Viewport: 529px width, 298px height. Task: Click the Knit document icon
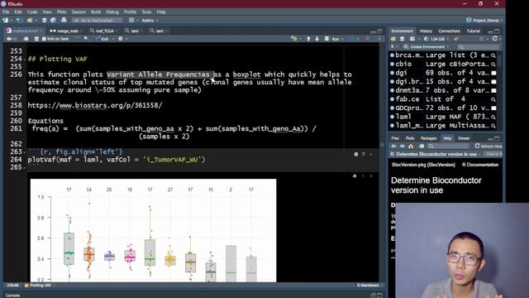(x=98, y=39)
